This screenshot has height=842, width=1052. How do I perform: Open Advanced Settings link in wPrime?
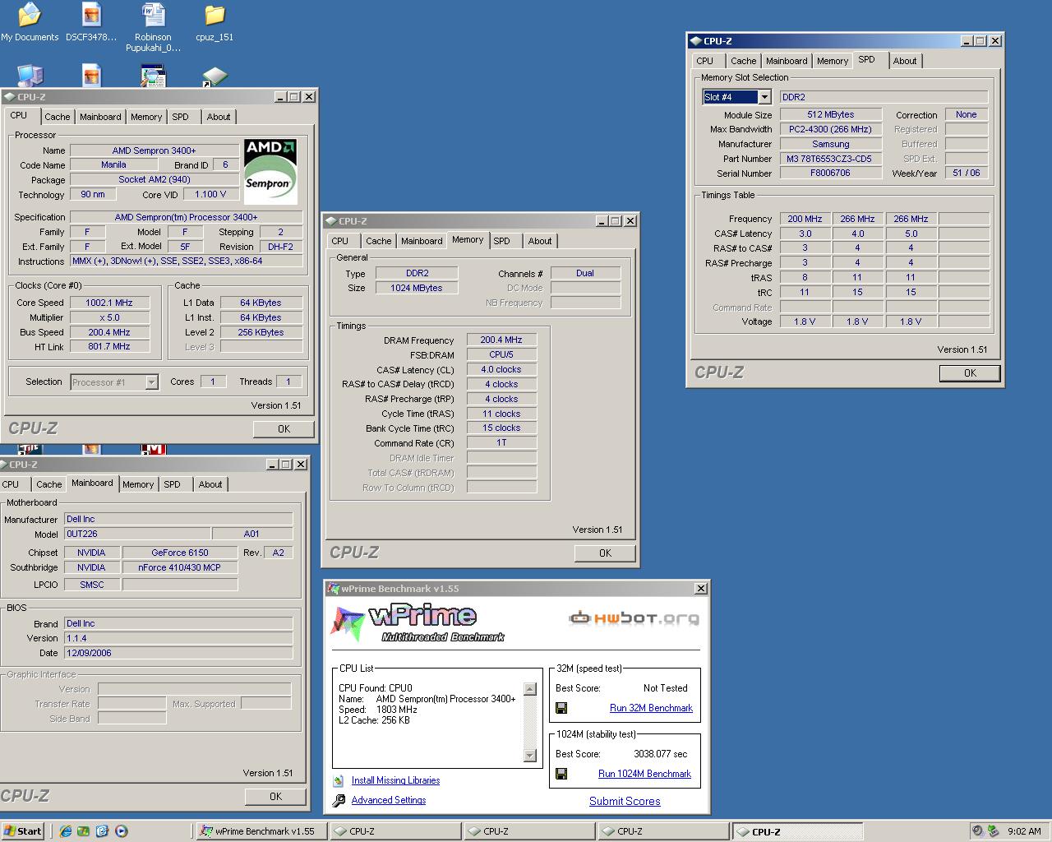[x=389, y=800]
